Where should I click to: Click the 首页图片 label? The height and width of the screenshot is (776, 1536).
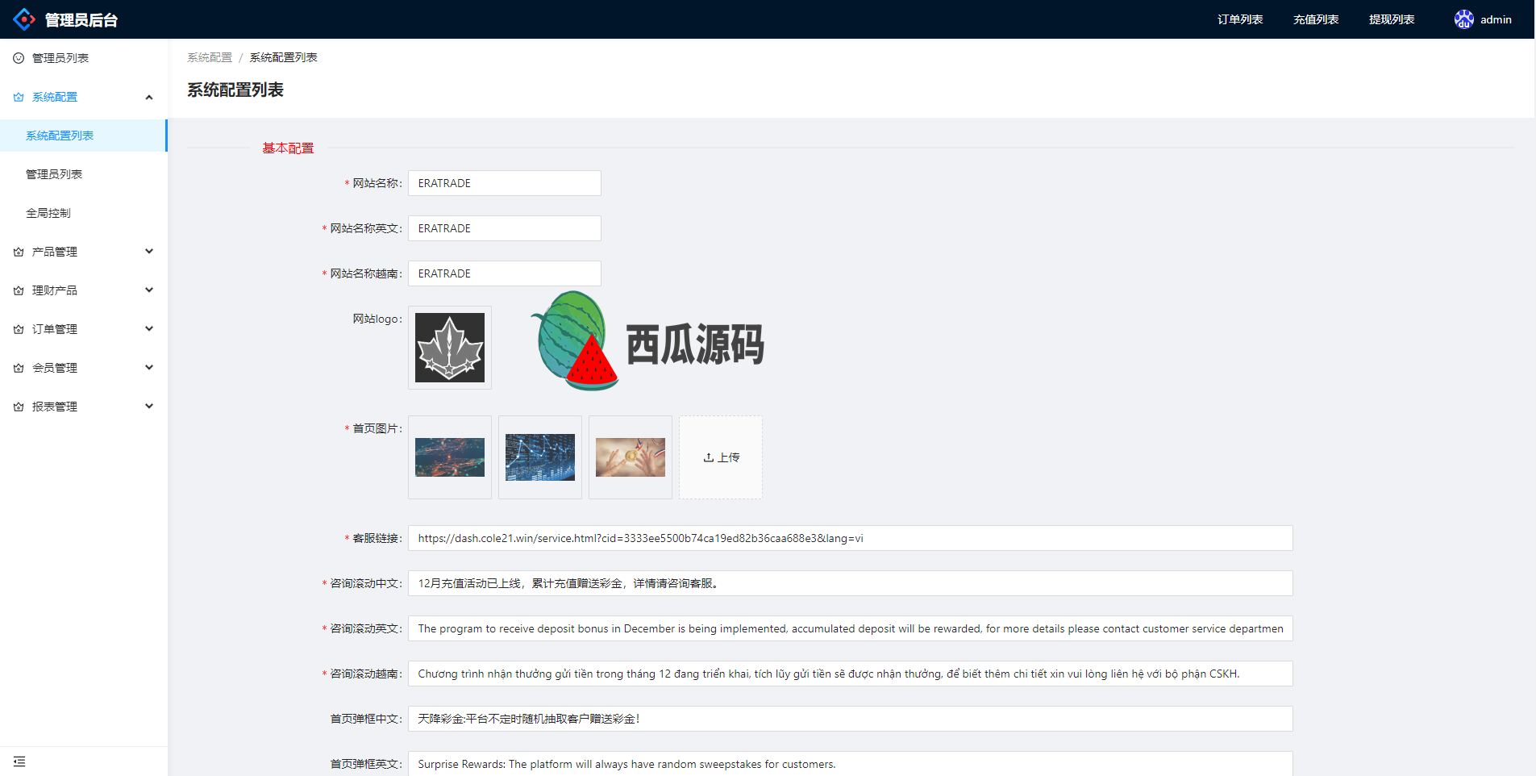click(377, 428)
